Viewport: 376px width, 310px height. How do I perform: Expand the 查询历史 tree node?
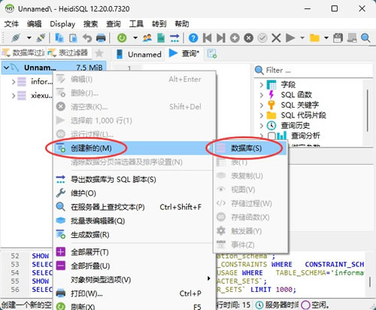pos(262,125)
